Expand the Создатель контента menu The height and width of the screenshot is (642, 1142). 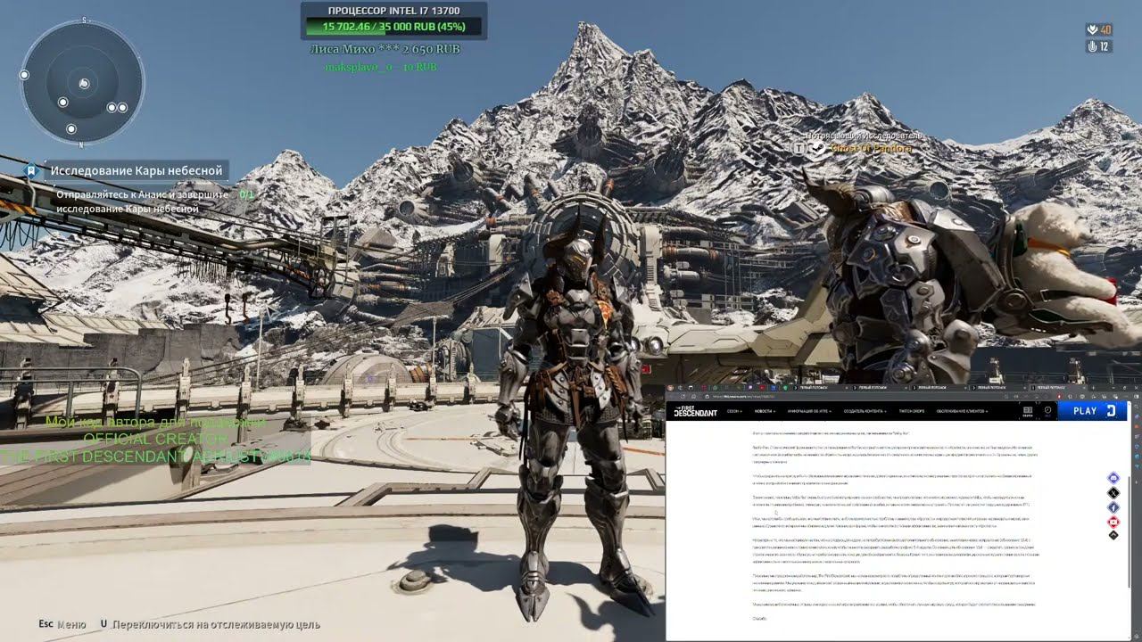[865, 411]
